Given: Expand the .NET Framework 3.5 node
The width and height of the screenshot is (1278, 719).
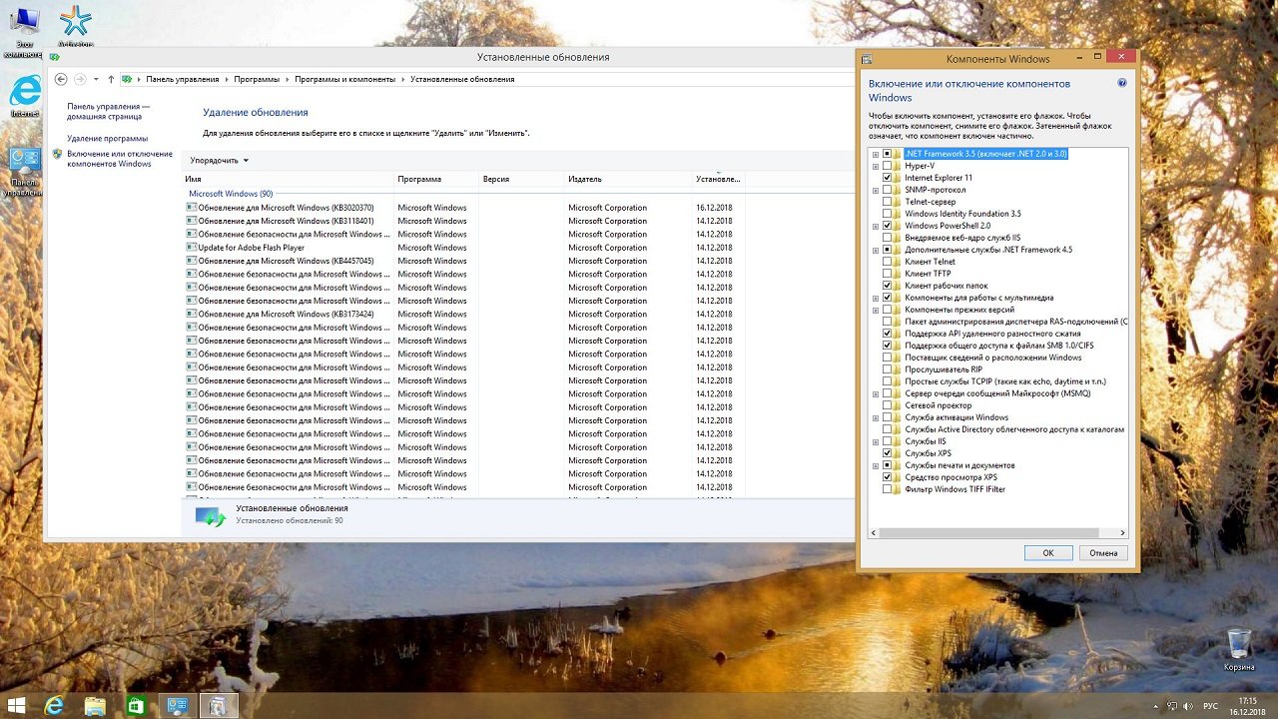Looking at the screenshot, I should tap(876, 154).
